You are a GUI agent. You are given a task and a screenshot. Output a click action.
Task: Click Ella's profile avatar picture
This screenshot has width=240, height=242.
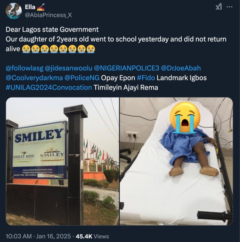[x=13, y=11]
